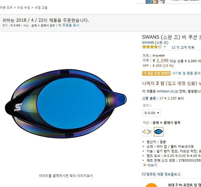Go to 수영 고글 breadcrumb

tap(41, 8)
